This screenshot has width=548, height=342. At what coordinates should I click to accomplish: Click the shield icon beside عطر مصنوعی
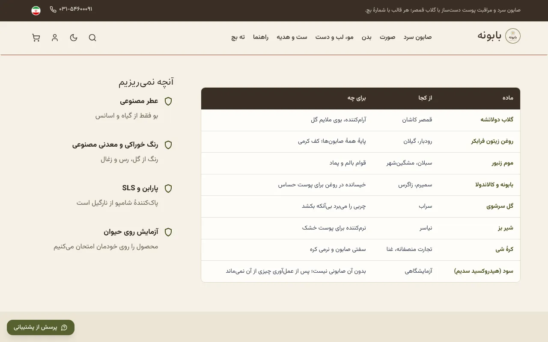click(x=168, y=101)
